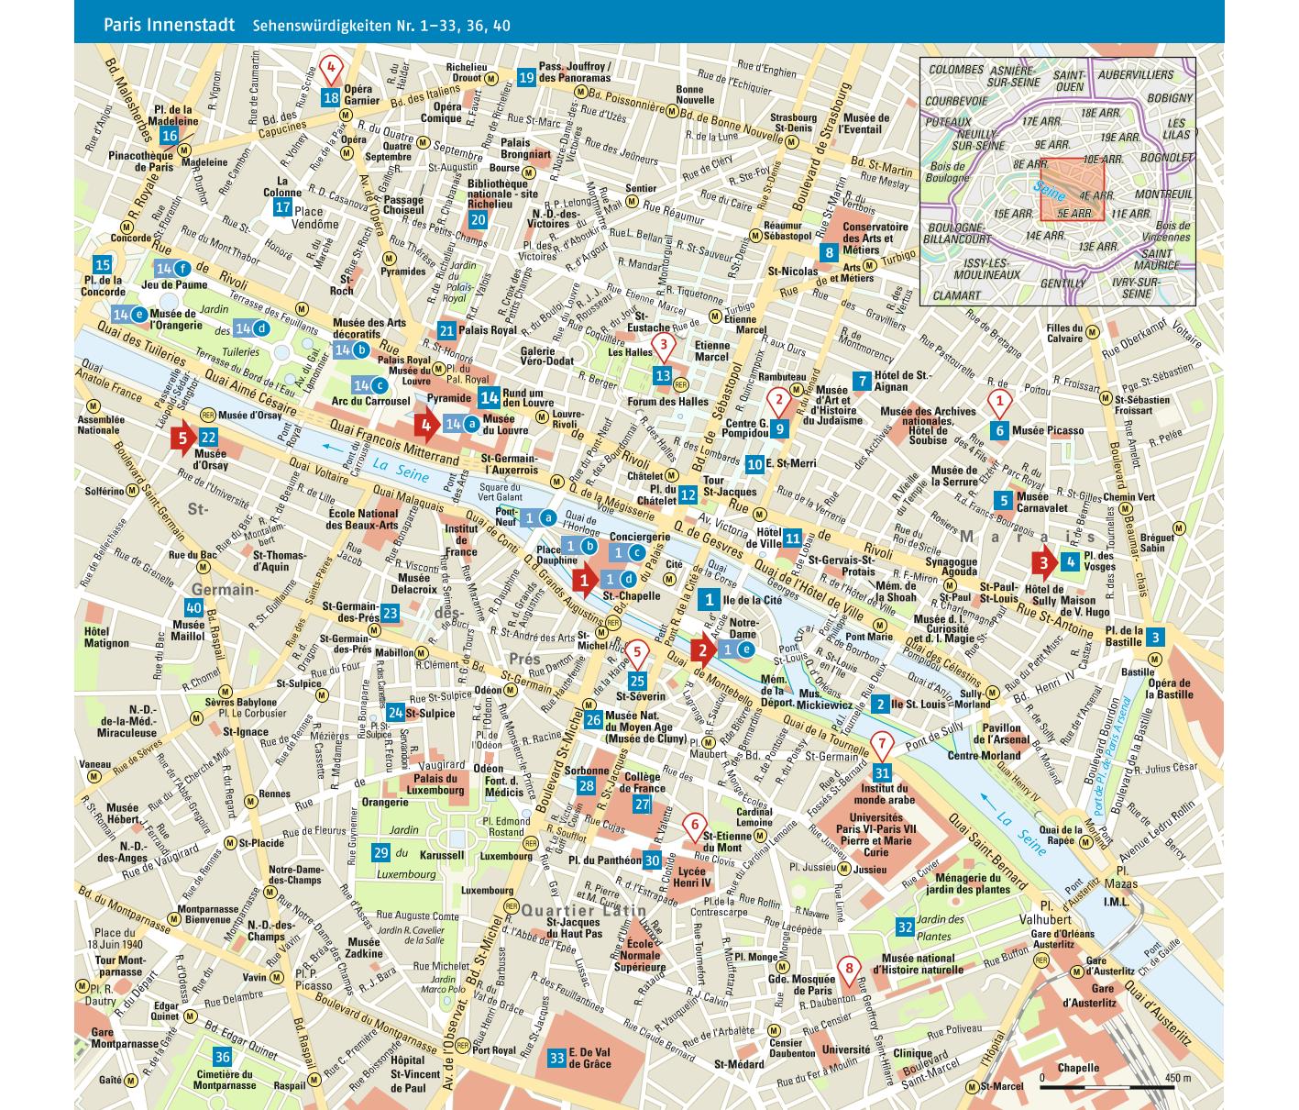Click blue marker 30 at Pl. du Panthéon
The height and width of the screenshot is (1110, 1299).
(652, 860)
